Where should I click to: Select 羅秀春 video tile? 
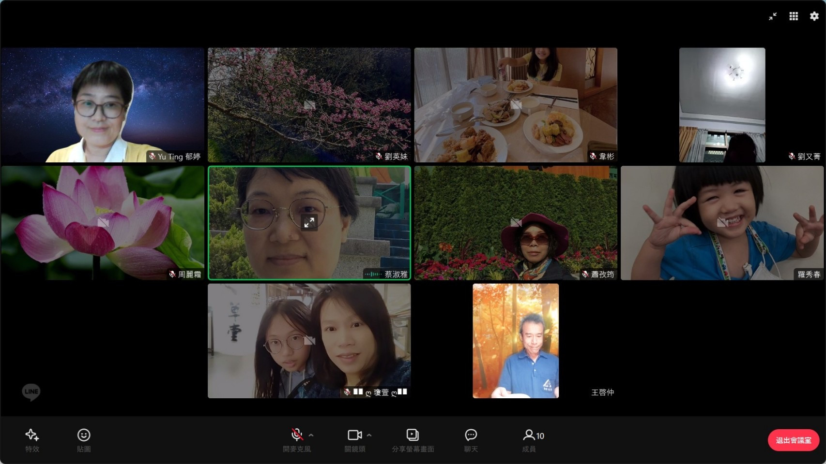pyautogui.click(x=722, y=223)
